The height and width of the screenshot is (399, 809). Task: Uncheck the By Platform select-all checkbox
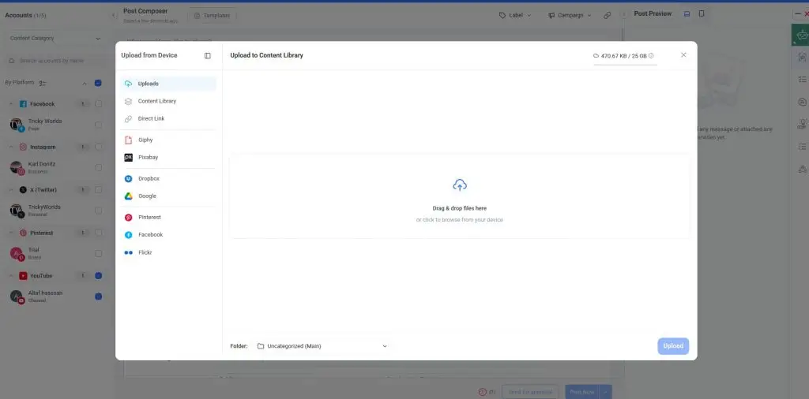98,83
